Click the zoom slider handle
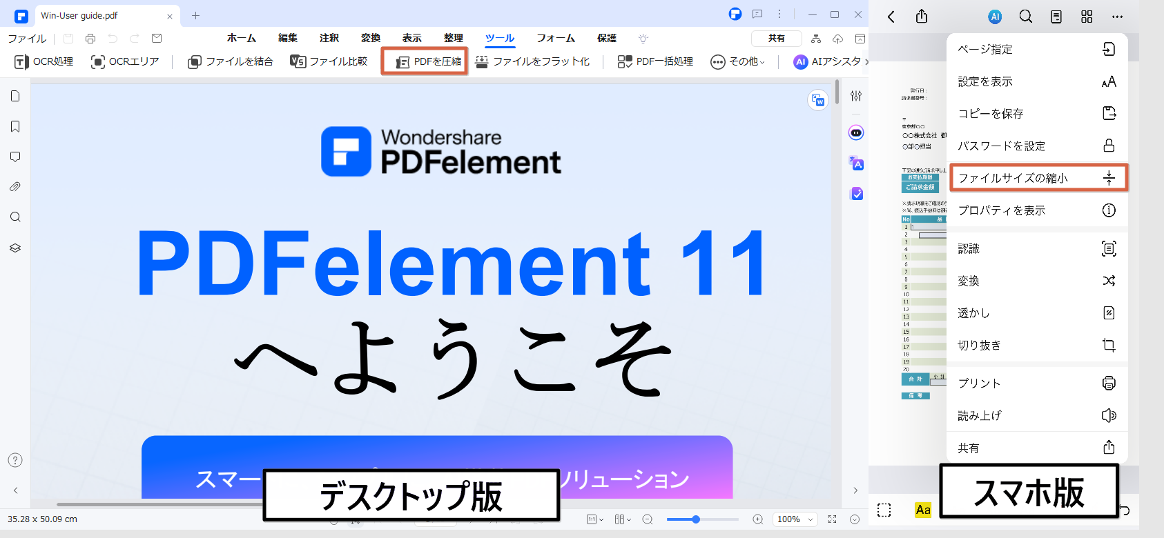 coord(696,519)
